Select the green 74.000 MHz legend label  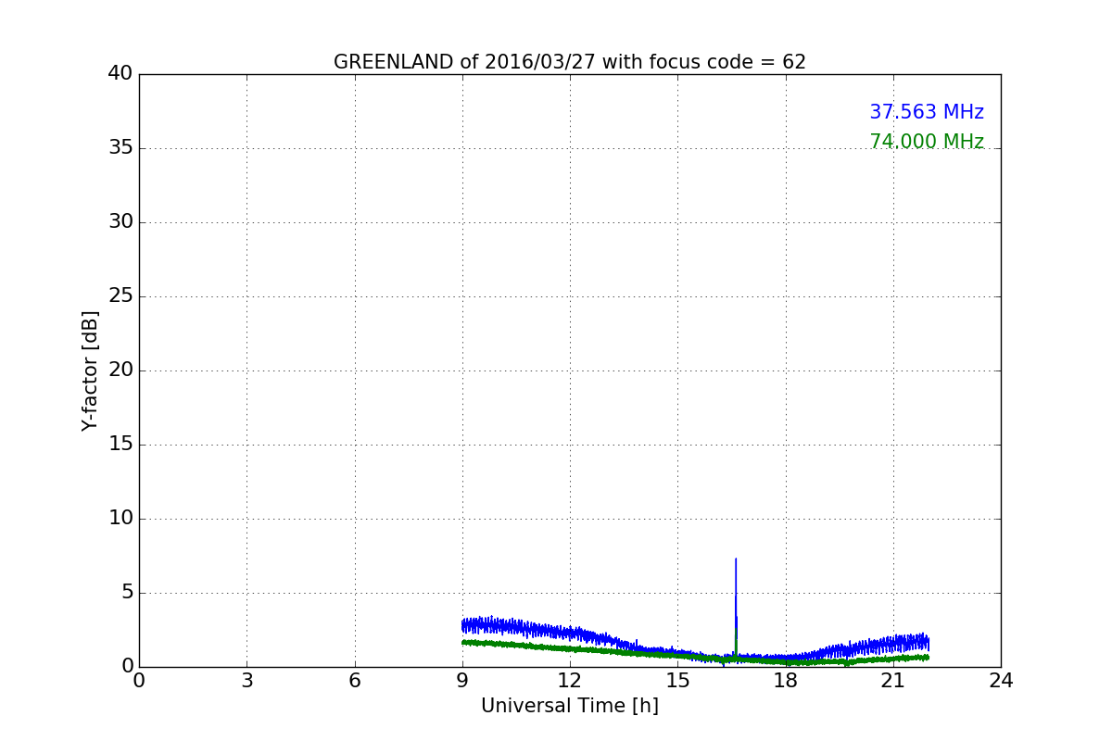pyautogui.click(x=927, y=142)
